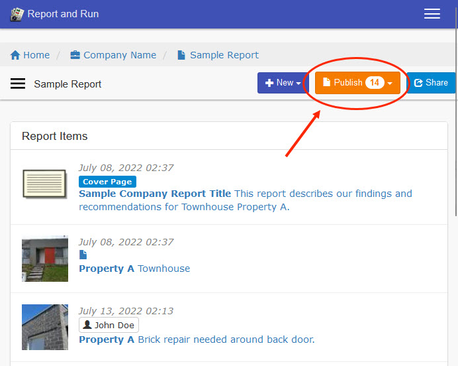Open the Sample Report sidebar menu icon
Viewport: 458px width, 366px height.
tap(18, 84)
